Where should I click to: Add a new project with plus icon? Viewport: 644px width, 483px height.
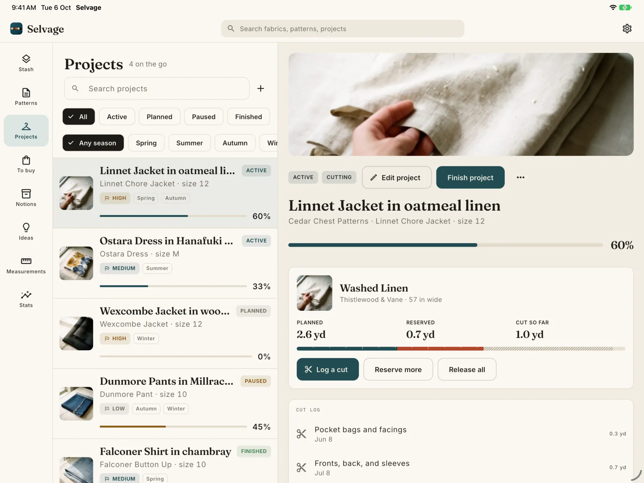(x=261, y=89)
